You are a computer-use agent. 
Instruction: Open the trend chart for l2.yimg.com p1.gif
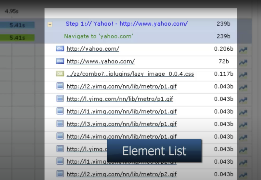(243, 87)
